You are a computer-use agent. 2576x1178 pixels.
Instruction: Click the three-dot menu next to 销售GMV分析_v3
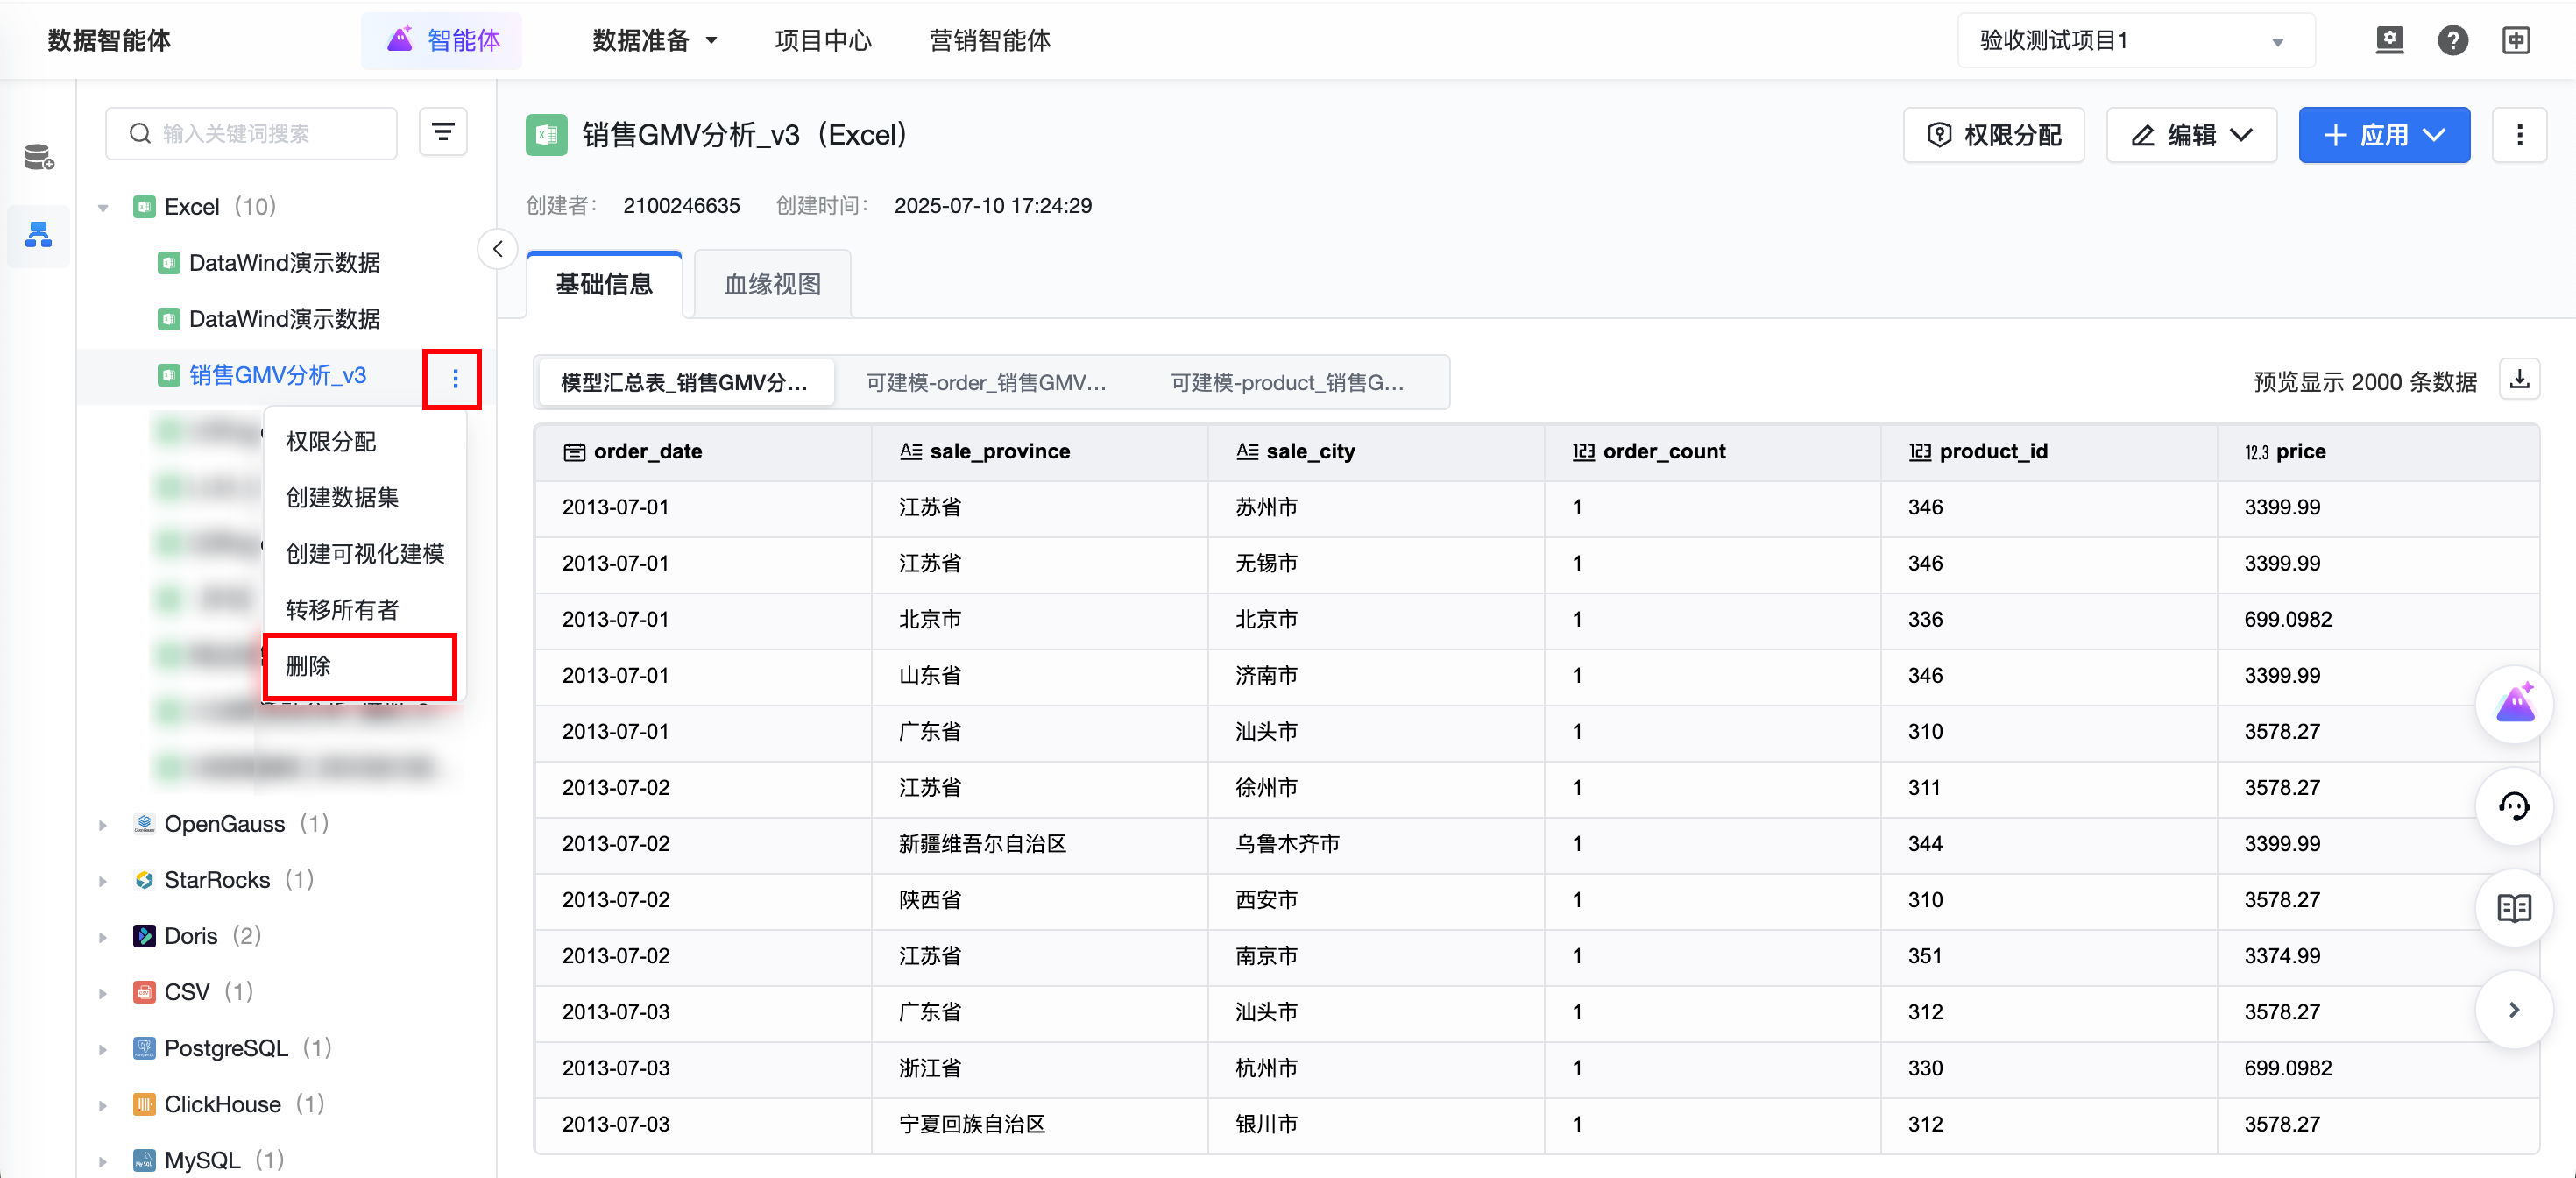click(455, 379)
